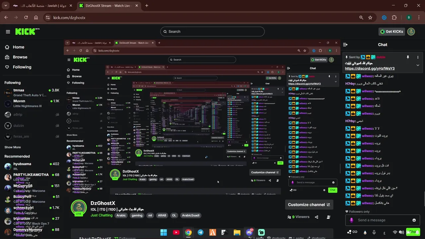Click browser back arrow in top toolbar

(6, 18)
